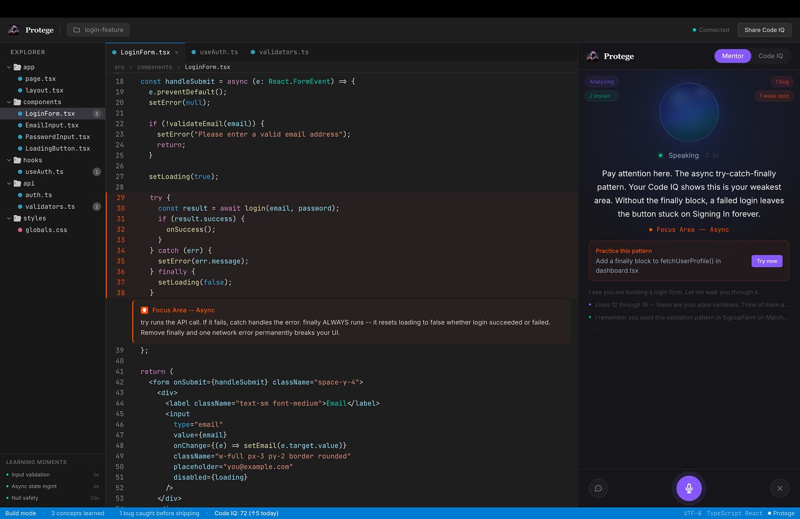Switch to the useAuth.ts tab
This screenshot has width=800, height=519.
click(219, 52)
